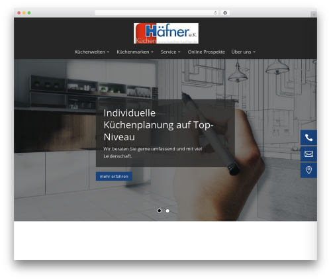Select the first slider dot
Image resolution: width=331 pixels, height=280 pixels.
(160, 210)
